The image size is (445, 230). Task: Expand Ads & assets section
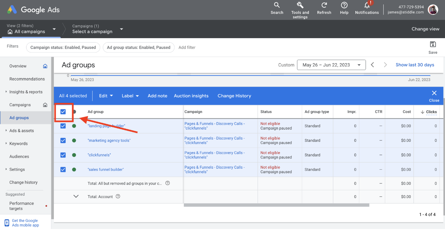(6, 131)
